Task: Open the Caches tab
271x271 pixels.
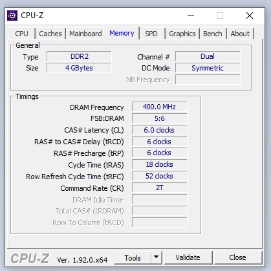Action: [50, 34]
